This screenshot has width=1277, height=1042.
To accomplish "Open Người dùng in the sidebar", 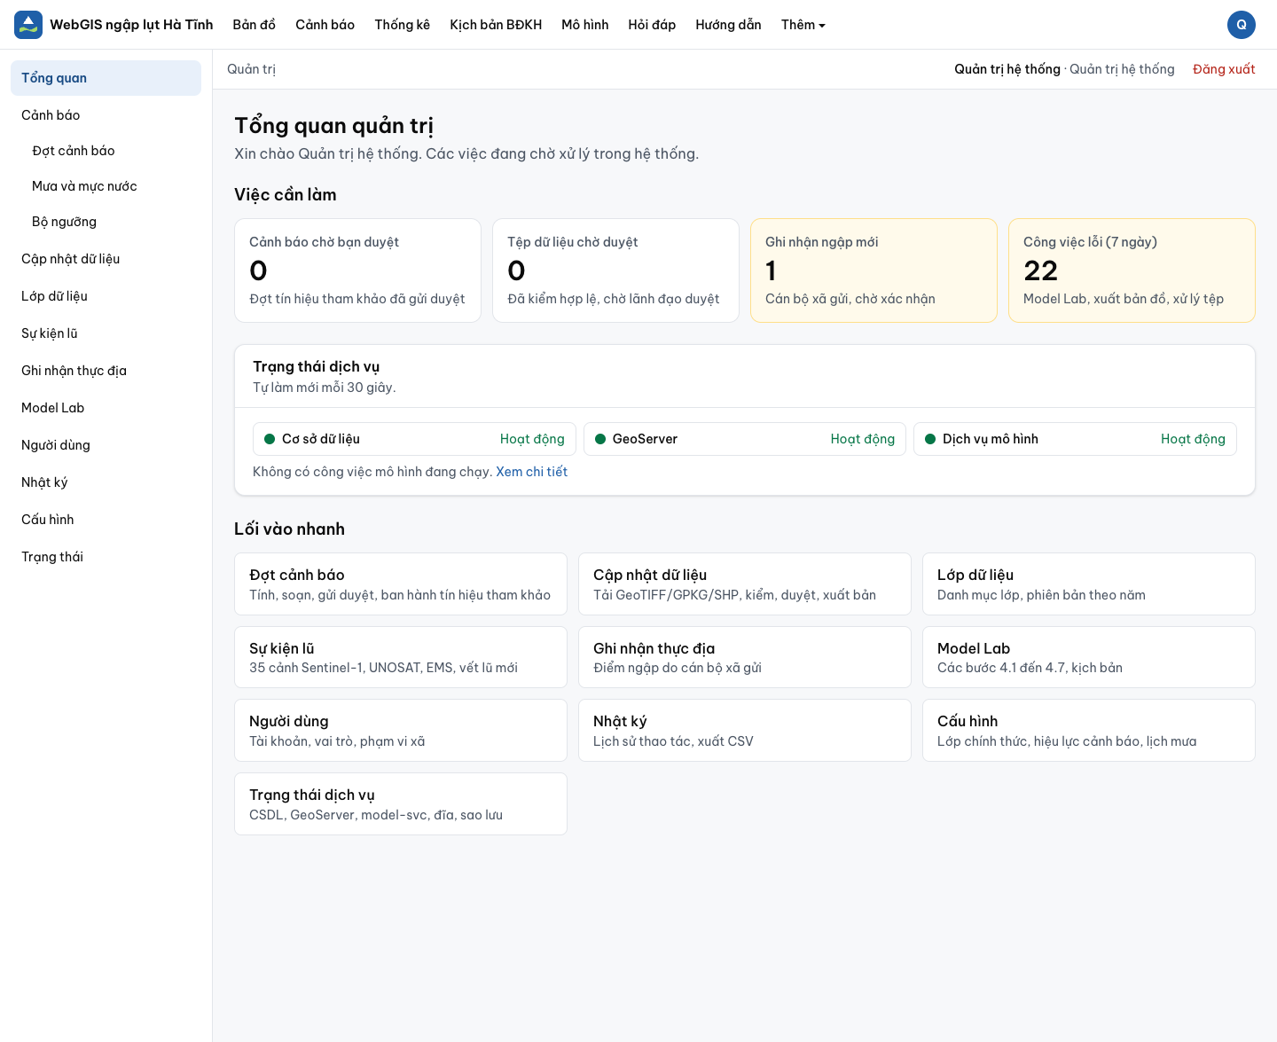I will click(106, 445).
